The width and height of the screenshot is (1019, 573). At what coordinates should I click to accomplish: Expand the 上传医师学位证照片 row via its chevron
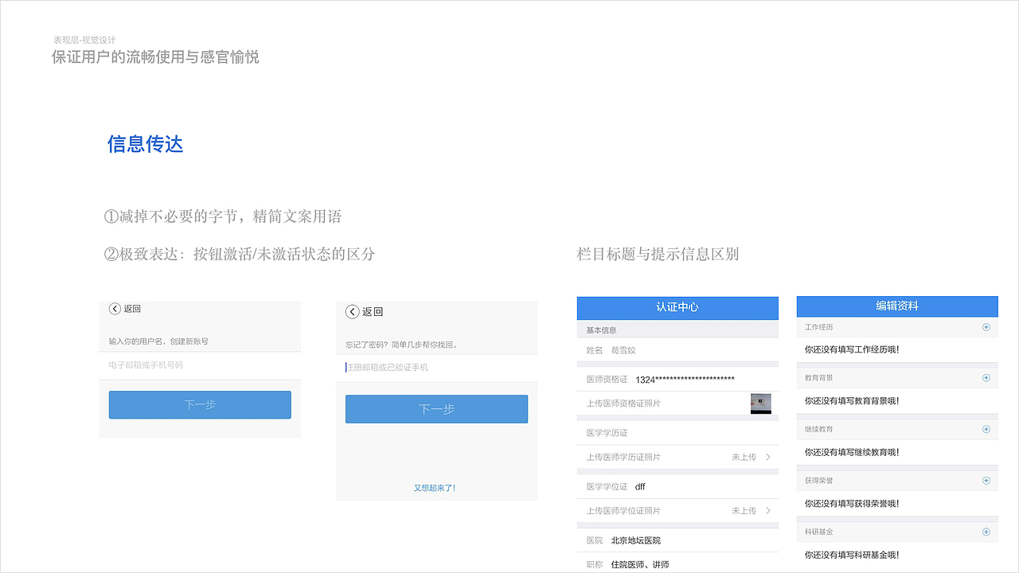click(767, 510)
